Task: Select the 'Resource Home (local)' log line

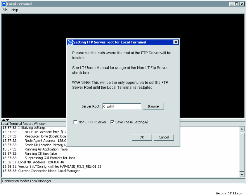Action: [34, 136]
